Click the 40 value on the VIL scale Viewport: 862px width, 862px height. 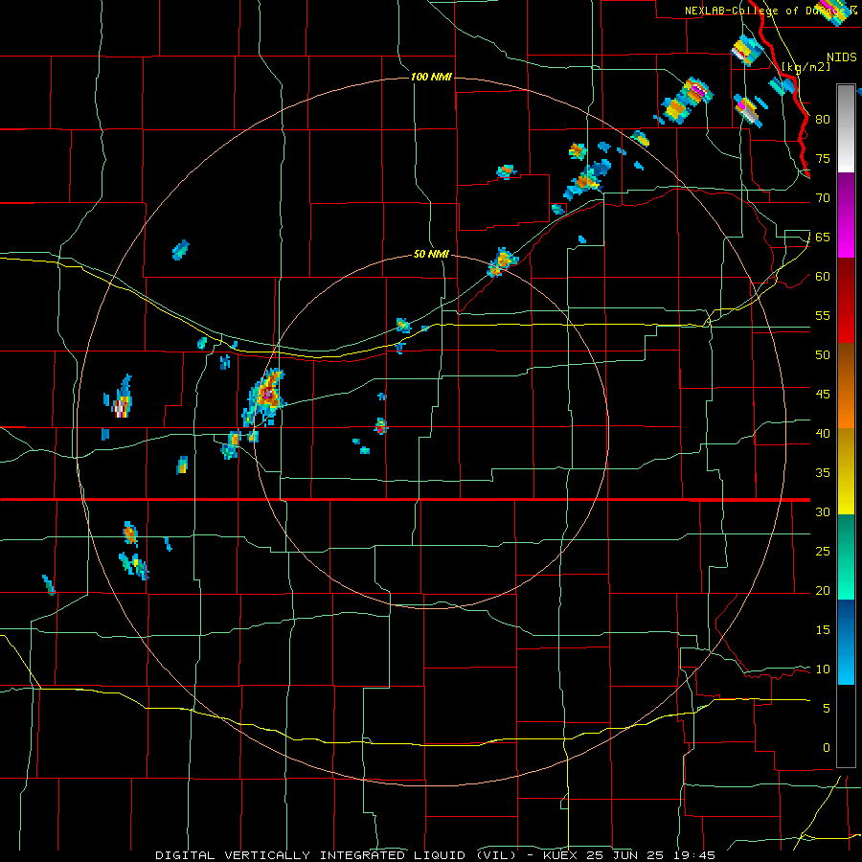(823, 434)
